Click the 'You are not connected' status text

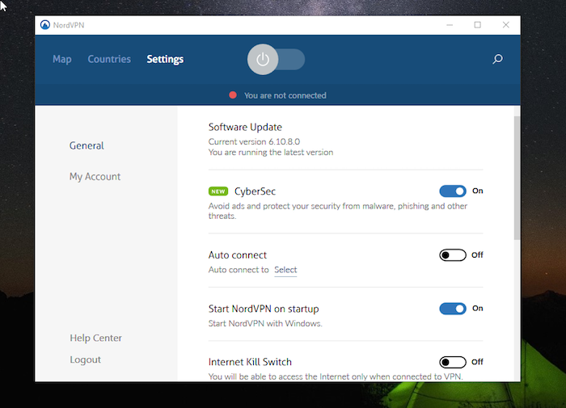point(285,95)
